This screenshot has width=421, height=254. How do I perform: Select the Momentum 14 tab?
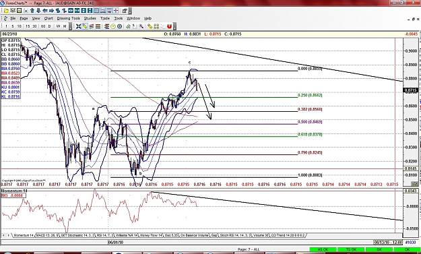point(24,235)
